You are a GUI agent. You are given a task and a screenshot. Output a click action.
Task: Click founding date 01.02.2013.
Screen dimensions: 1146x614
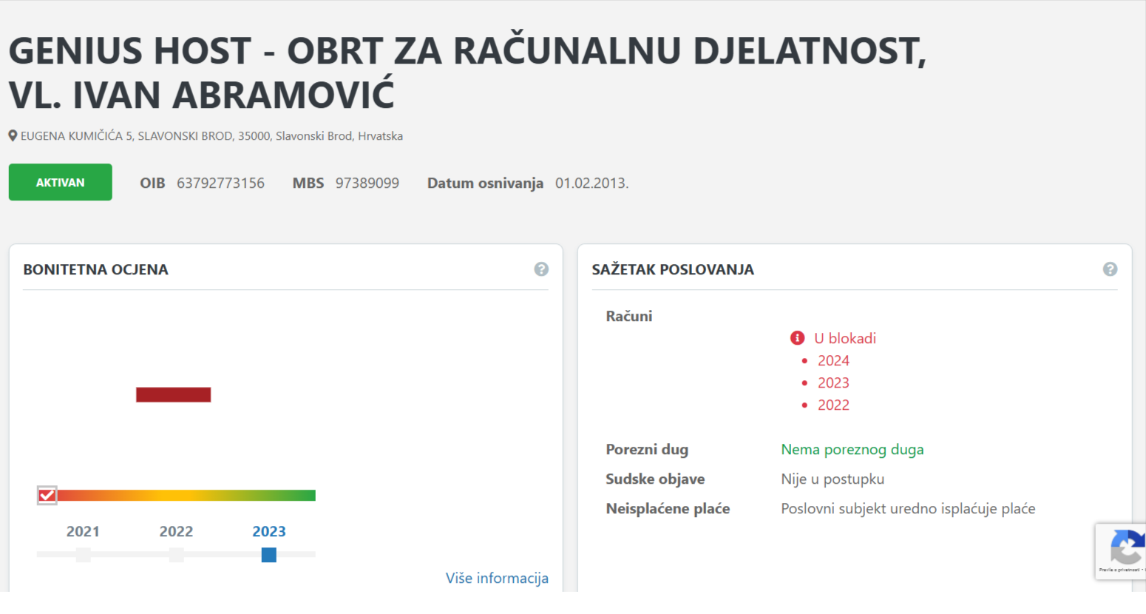592,183
